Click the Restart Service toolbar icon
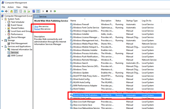 pos(55,11)
